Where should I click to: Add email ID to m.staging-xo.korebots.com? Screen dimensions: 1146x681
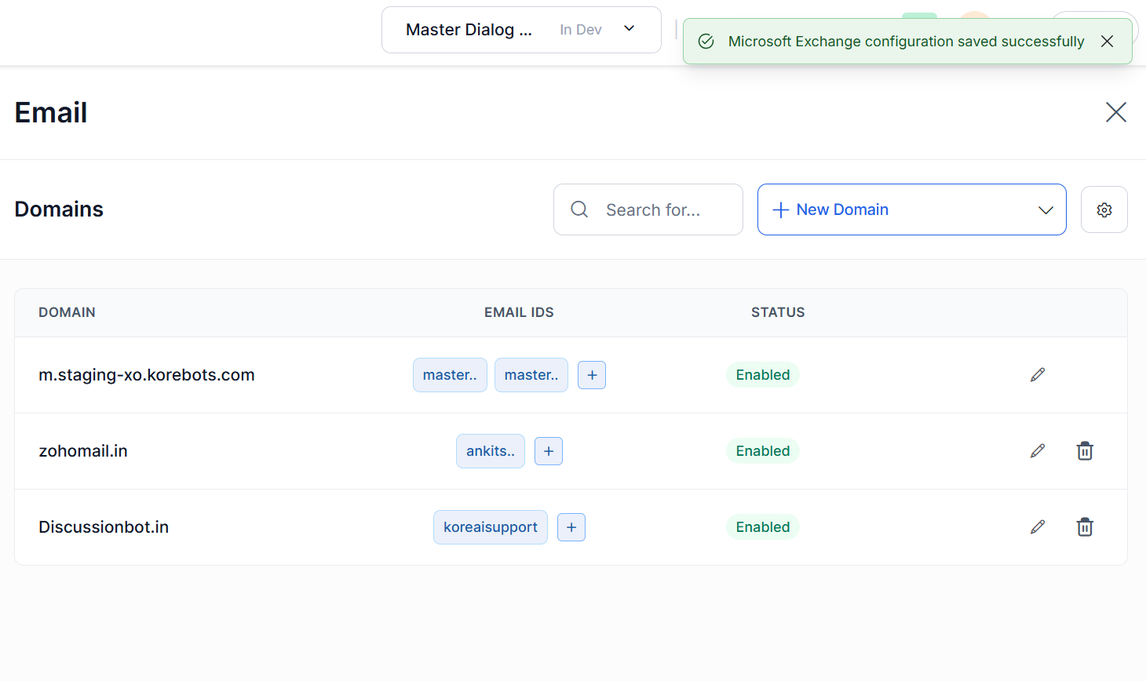pyautogui.click(x=592, y=375)
